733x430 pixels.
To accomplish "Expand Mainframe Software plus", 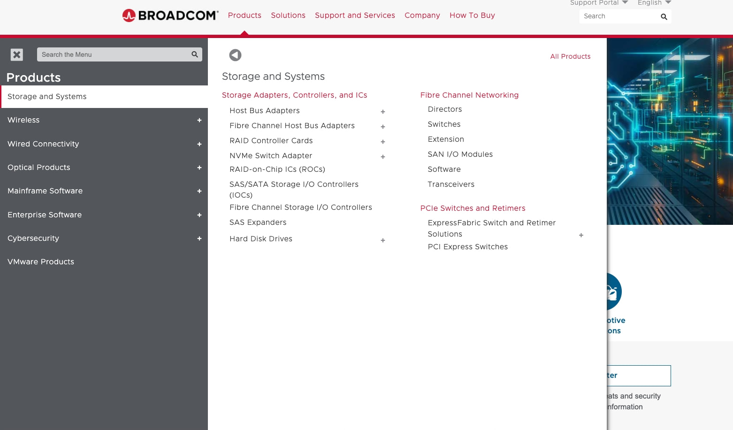I will click(x=199, y=191).
